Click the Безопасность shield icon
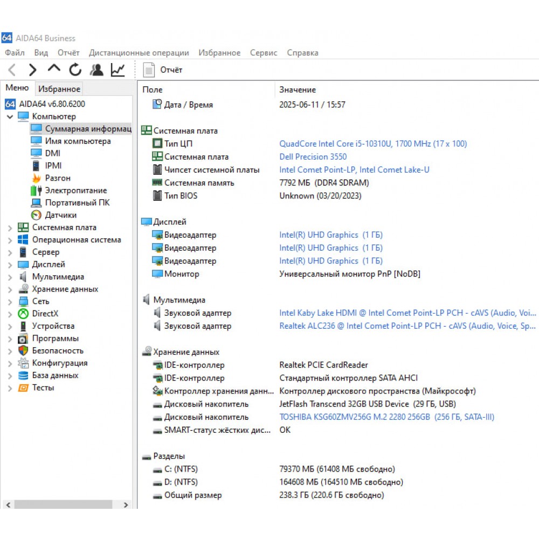This screenshot has height=539, width=539. pyautogui.click(x=23, y=351)
